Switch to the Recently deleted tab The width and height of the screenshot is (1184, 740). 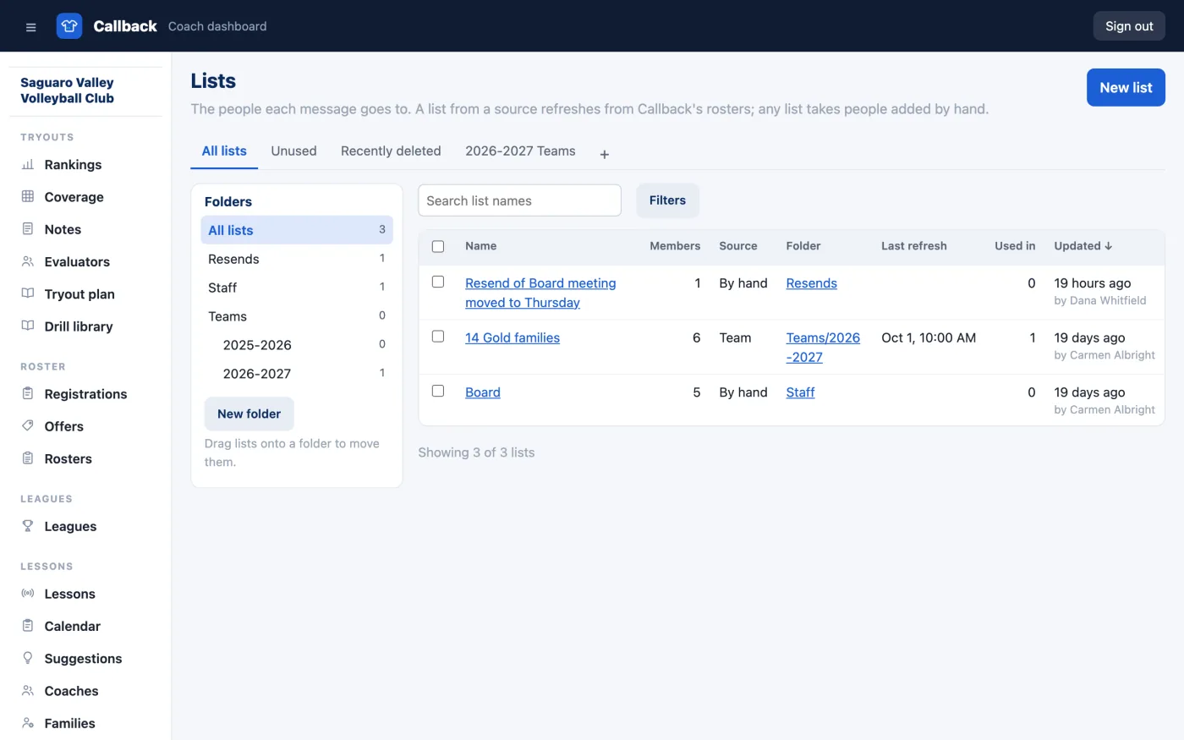click(x=391, y=151)
